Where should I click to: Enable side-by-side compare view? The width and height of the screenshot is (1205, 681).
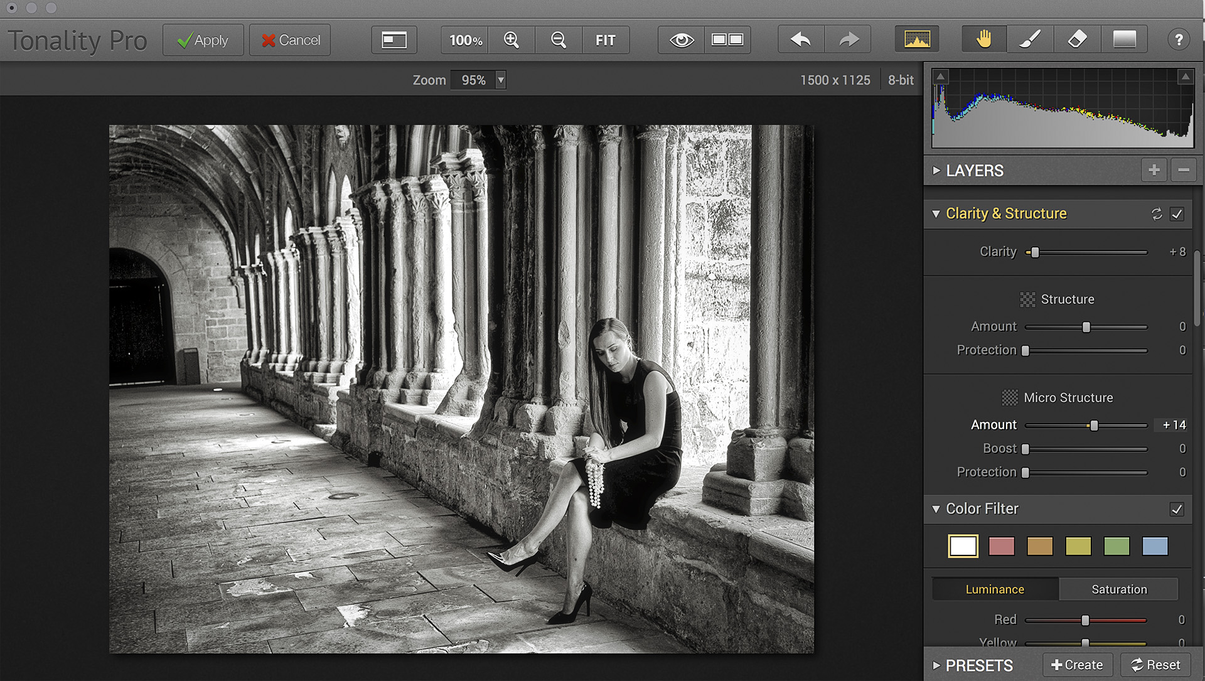pos(727,40)
